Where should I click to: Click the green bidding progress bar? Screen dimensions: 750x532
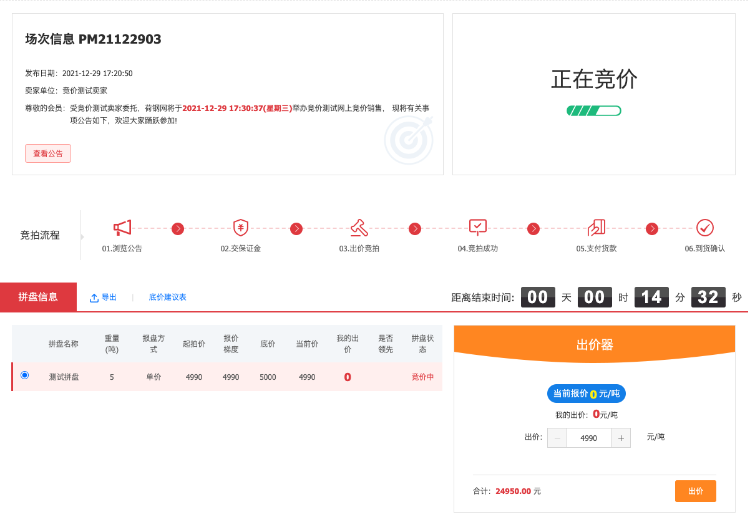click(594, 111)
